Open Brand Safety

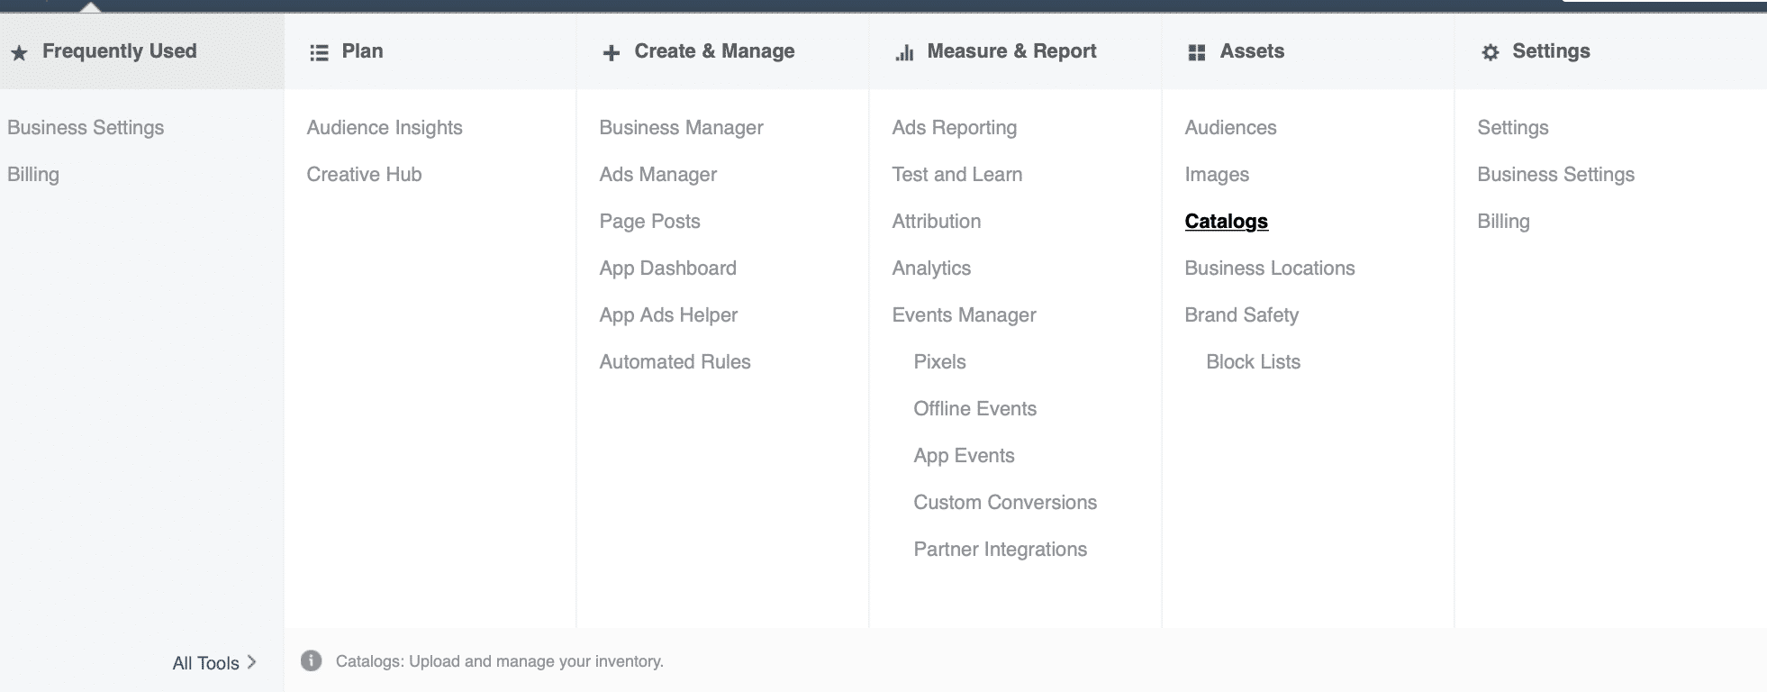coord(1241,315)
